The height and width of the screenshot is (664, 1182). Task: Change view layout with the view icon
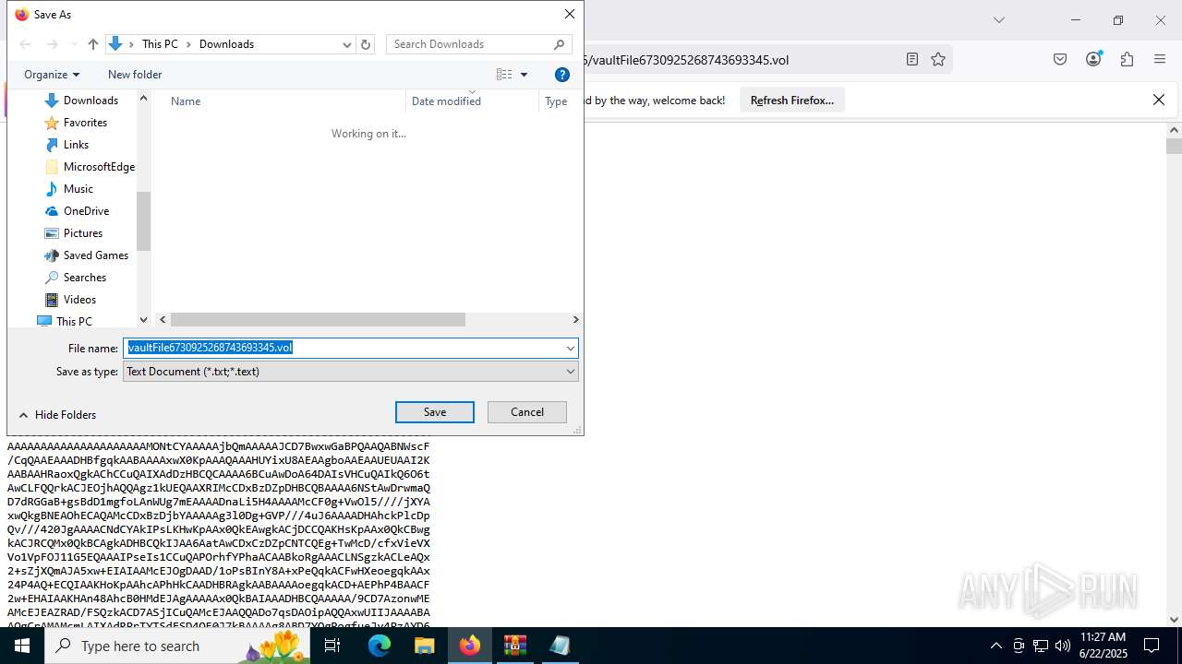(504, 75)
